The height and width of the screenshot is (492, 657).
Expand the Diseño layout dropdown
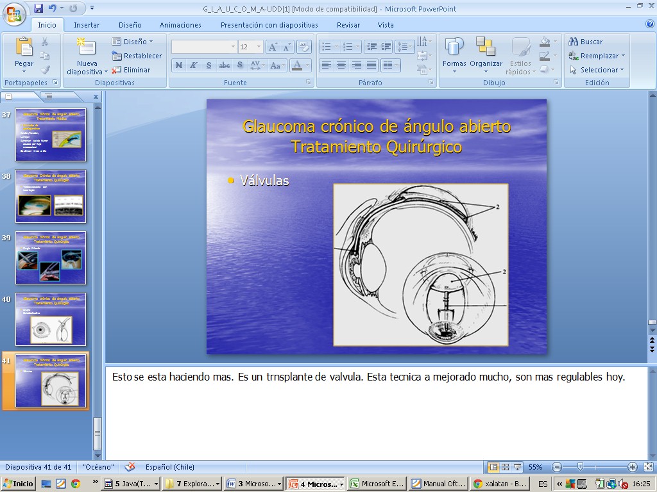click(151, 42)
